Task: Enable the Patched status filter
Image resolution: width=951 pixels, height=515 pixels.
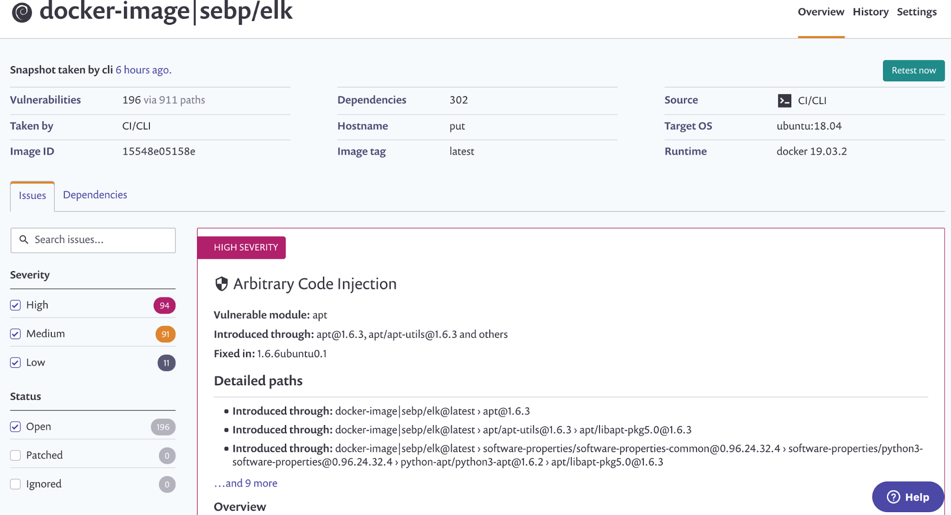Action: pyautogui.click(x=15, y=455)
